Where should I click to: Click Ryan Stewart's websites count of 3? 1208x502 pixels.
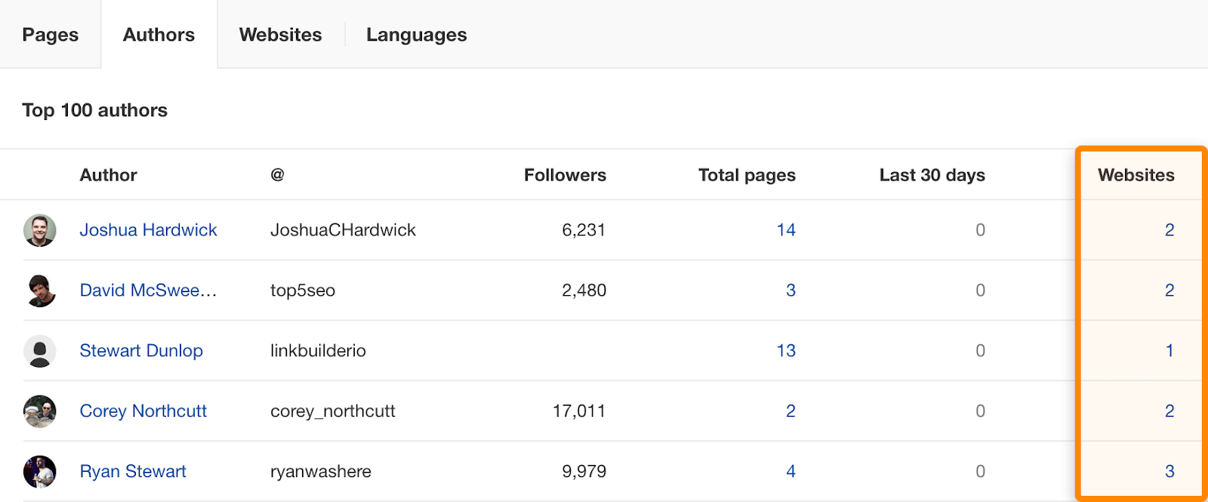click(x=1169, y=472)
